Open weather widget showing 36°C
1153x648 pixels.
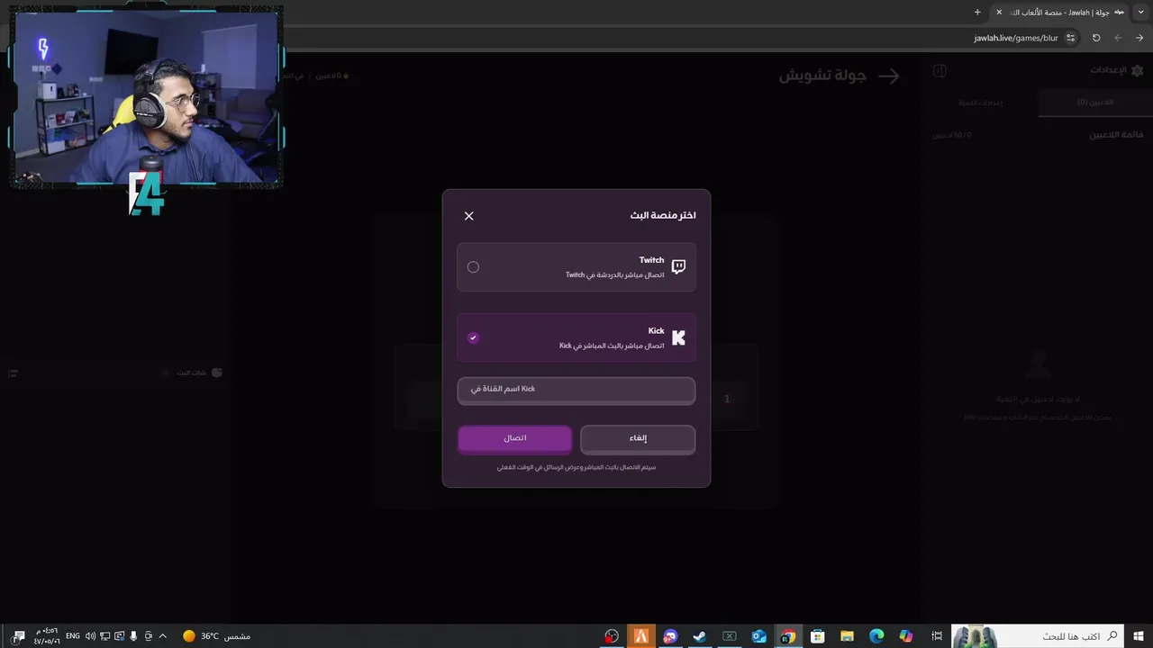[216, 636]
